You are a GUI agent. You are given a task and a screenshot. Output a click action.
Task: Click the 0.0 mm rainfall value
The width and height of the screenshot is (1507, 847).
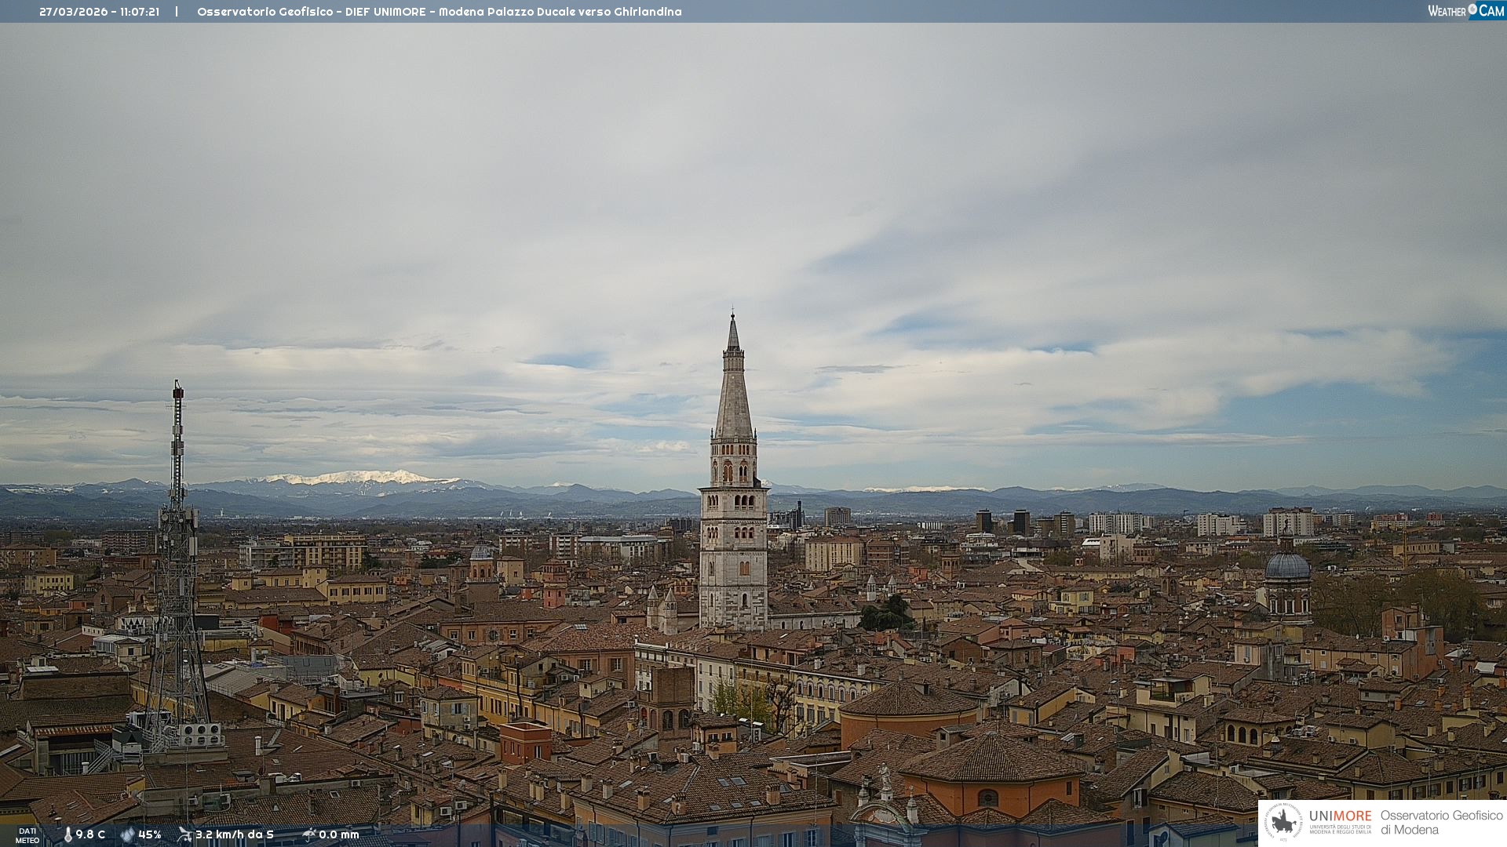pyautogui.click(x=339, y=834)
